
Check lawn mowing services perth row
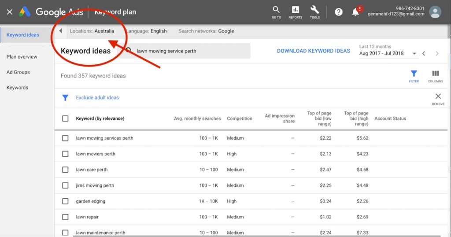(65, 138)
